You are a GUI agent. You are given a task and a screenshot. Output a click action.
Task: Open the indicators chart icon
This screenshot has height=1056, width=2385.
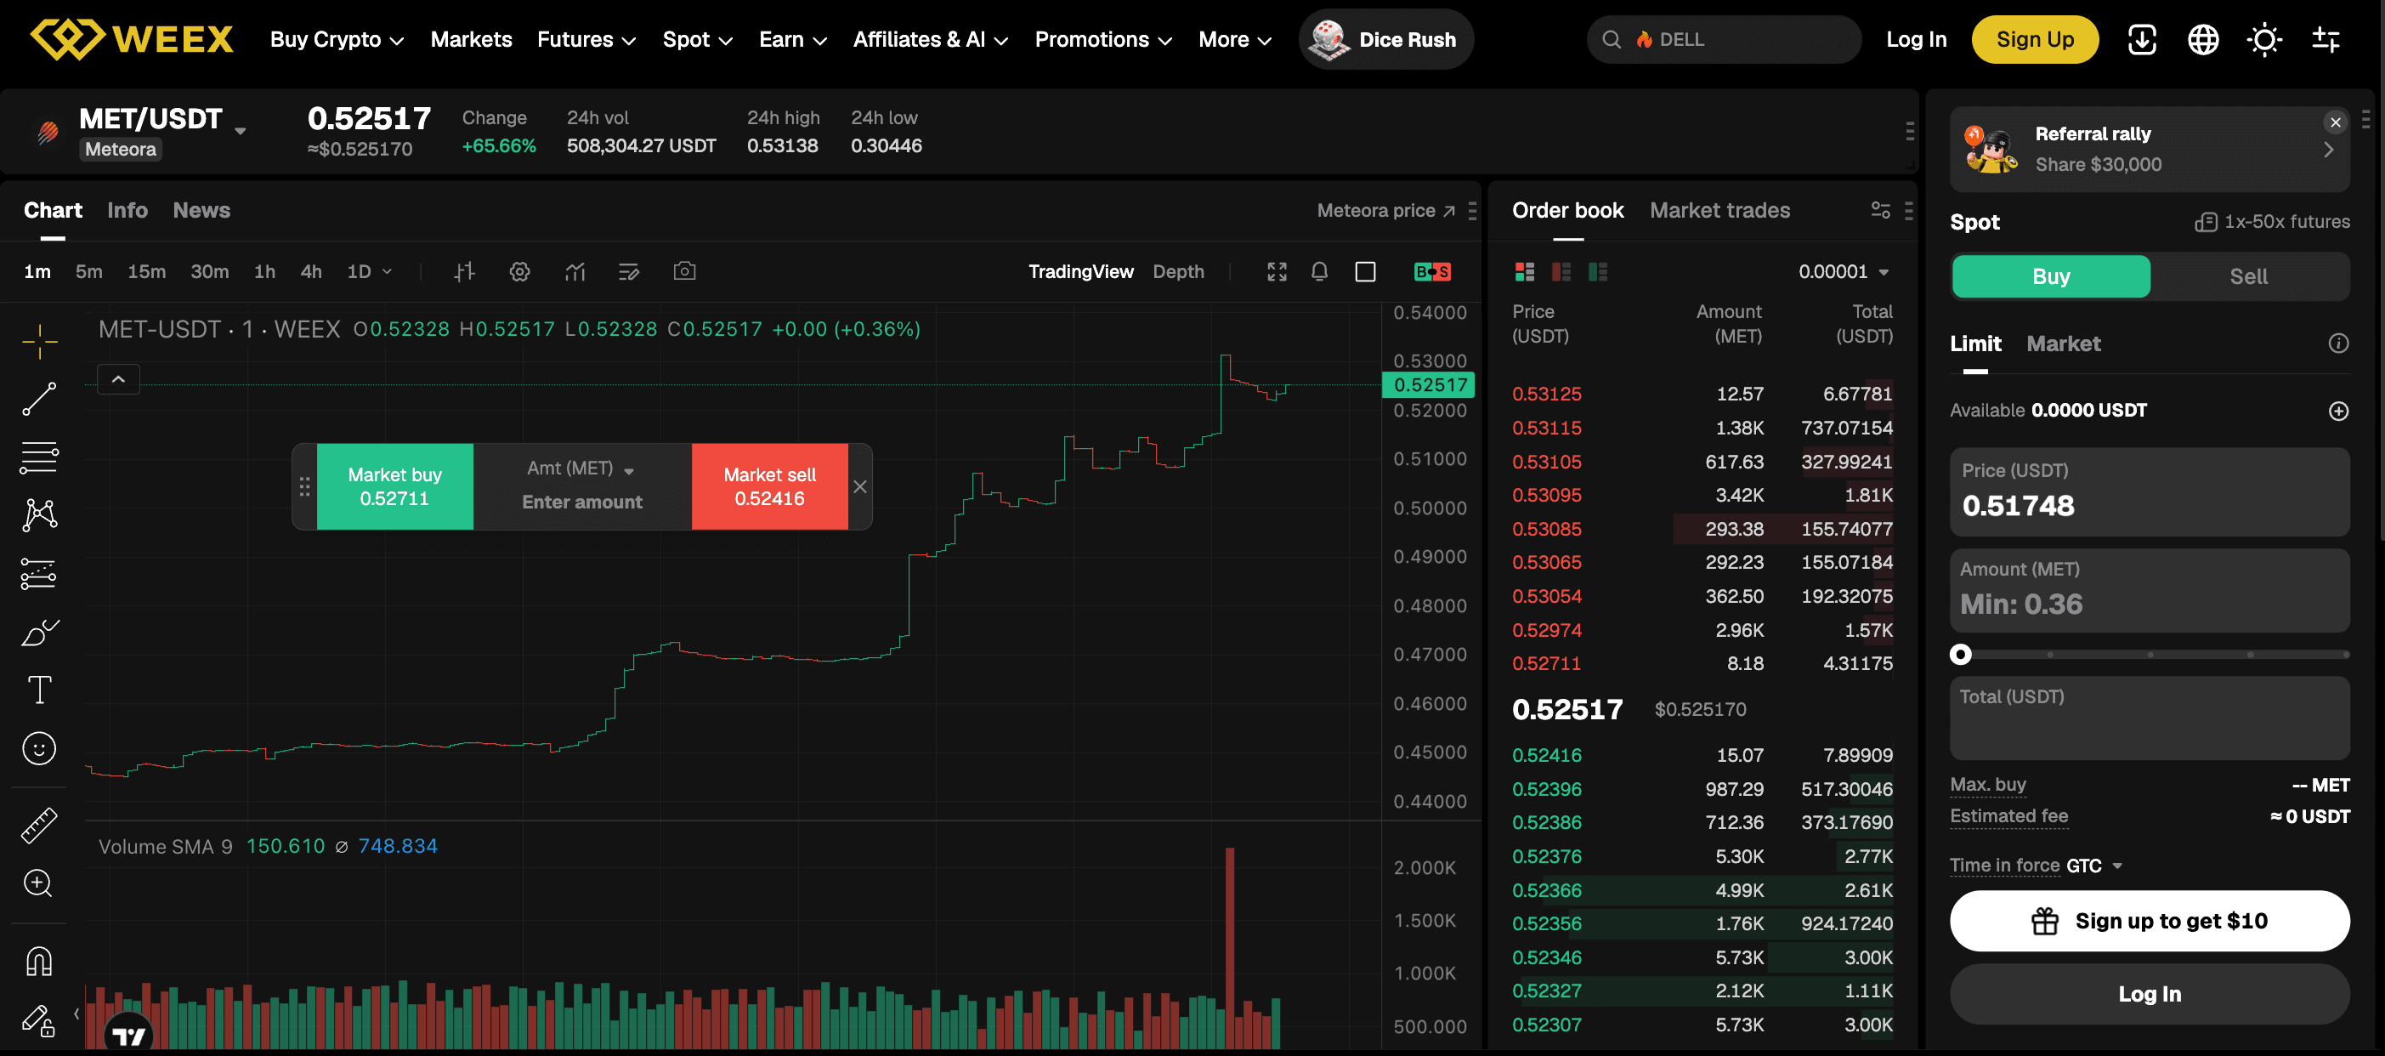pos(575,271)
